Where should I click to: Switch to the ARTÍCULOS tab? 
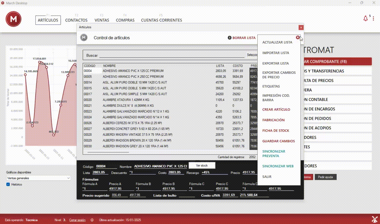point(48,20)
